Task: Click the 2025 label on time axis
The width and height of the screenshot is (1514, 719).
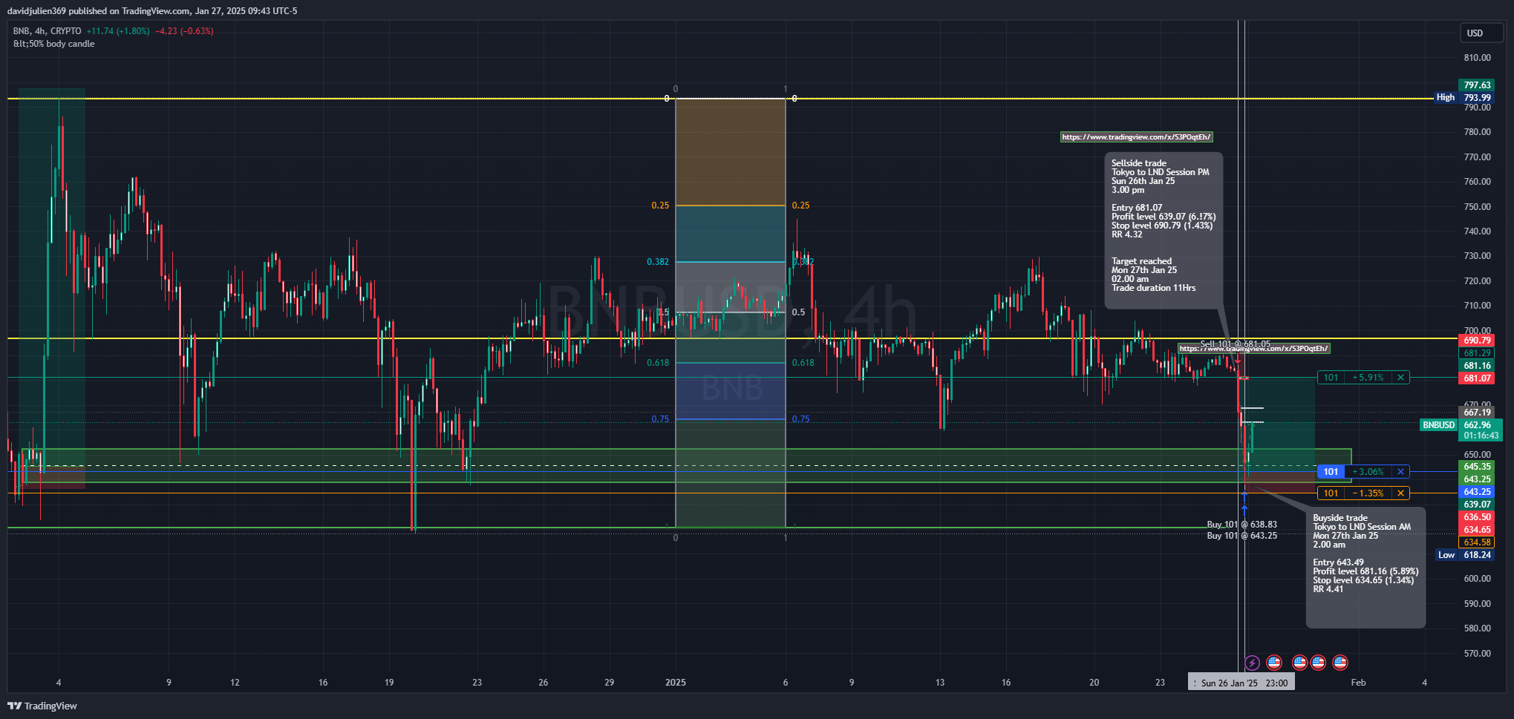Action: click(x=676, y=683)
